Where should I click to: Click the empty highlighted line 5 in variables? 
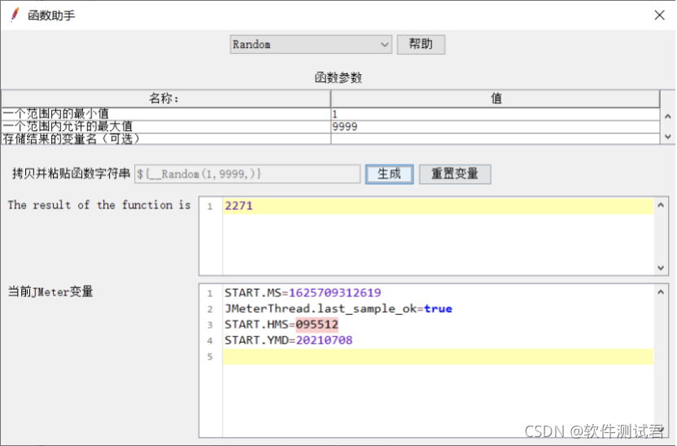[438, 356]
